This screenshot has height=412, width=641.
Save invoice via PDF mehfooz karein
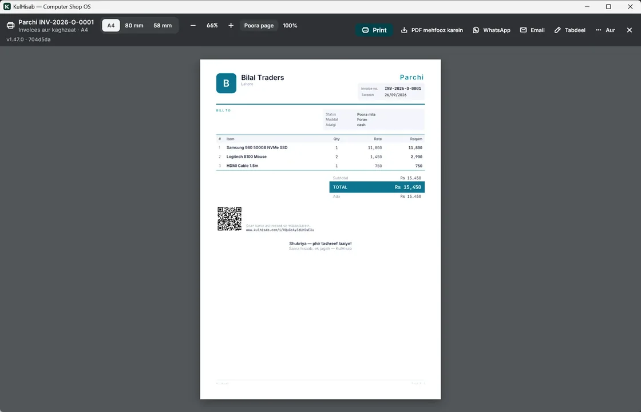tap(432, 30)
